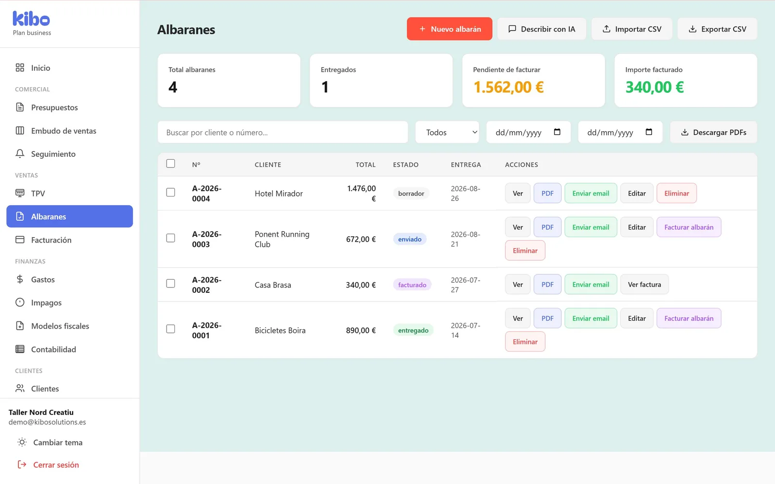
Task: Expand the Todos status filter dropdown
Action: [447, 132]
